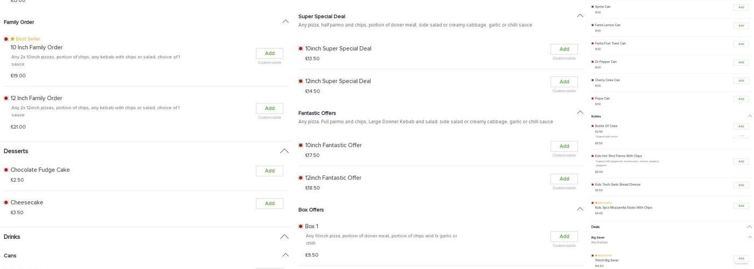Add 10 Inch Family Order to basket

coord(269,53)
